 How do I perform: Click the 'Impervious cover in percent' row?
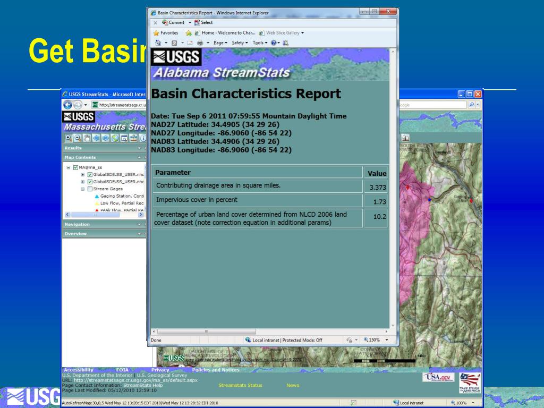(270, 200)
